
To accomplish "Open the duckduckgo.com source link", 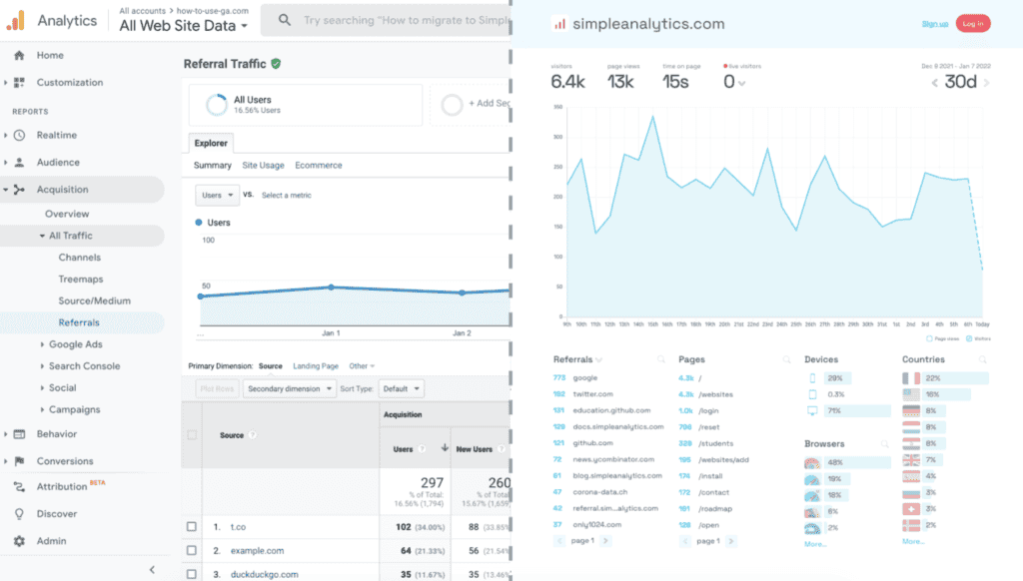I will [x=264, y=574].
